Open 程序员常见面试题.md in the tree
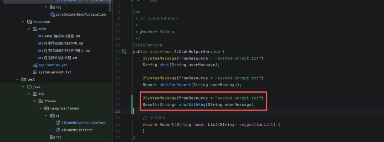The image size is (384, 142). point(60,58)
